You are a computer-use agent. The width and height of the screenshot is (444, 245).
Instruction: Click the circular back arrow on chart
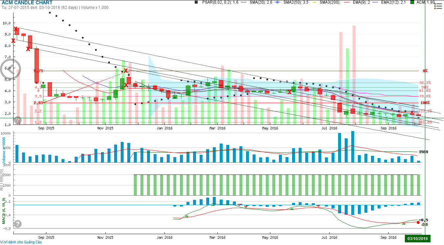[10, 69]
